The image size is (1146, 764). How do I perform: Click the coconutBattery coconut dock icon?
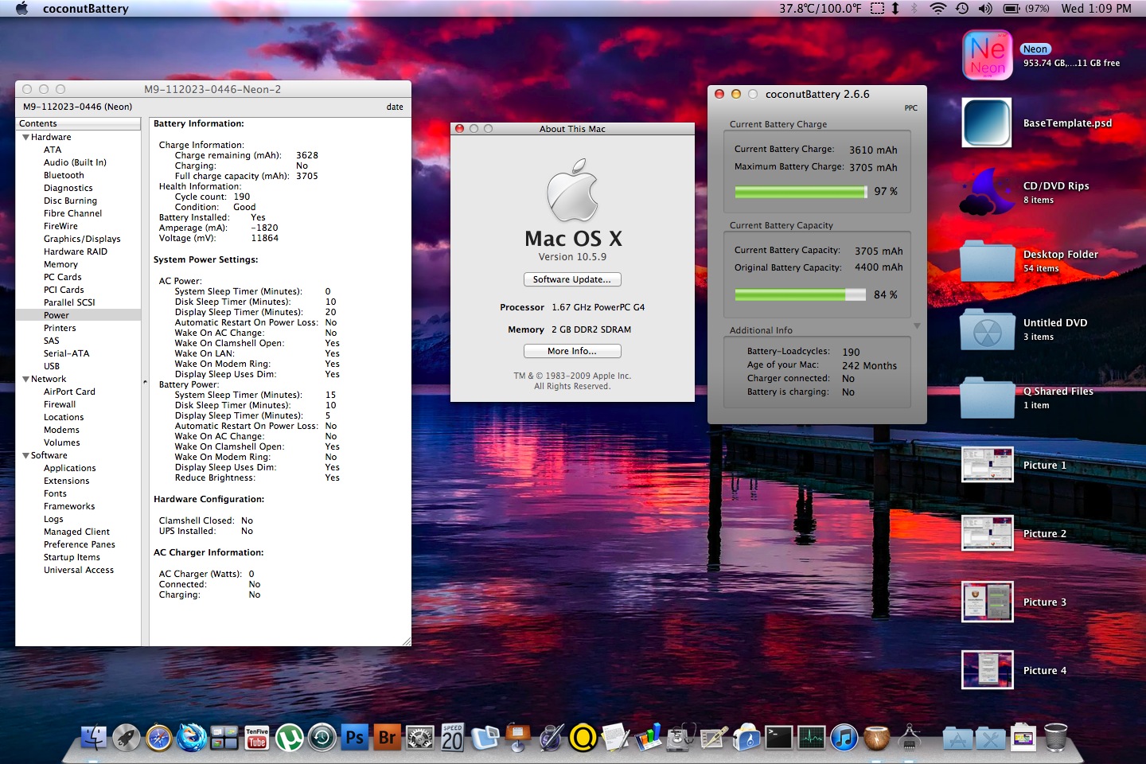(x=876, y=738)
